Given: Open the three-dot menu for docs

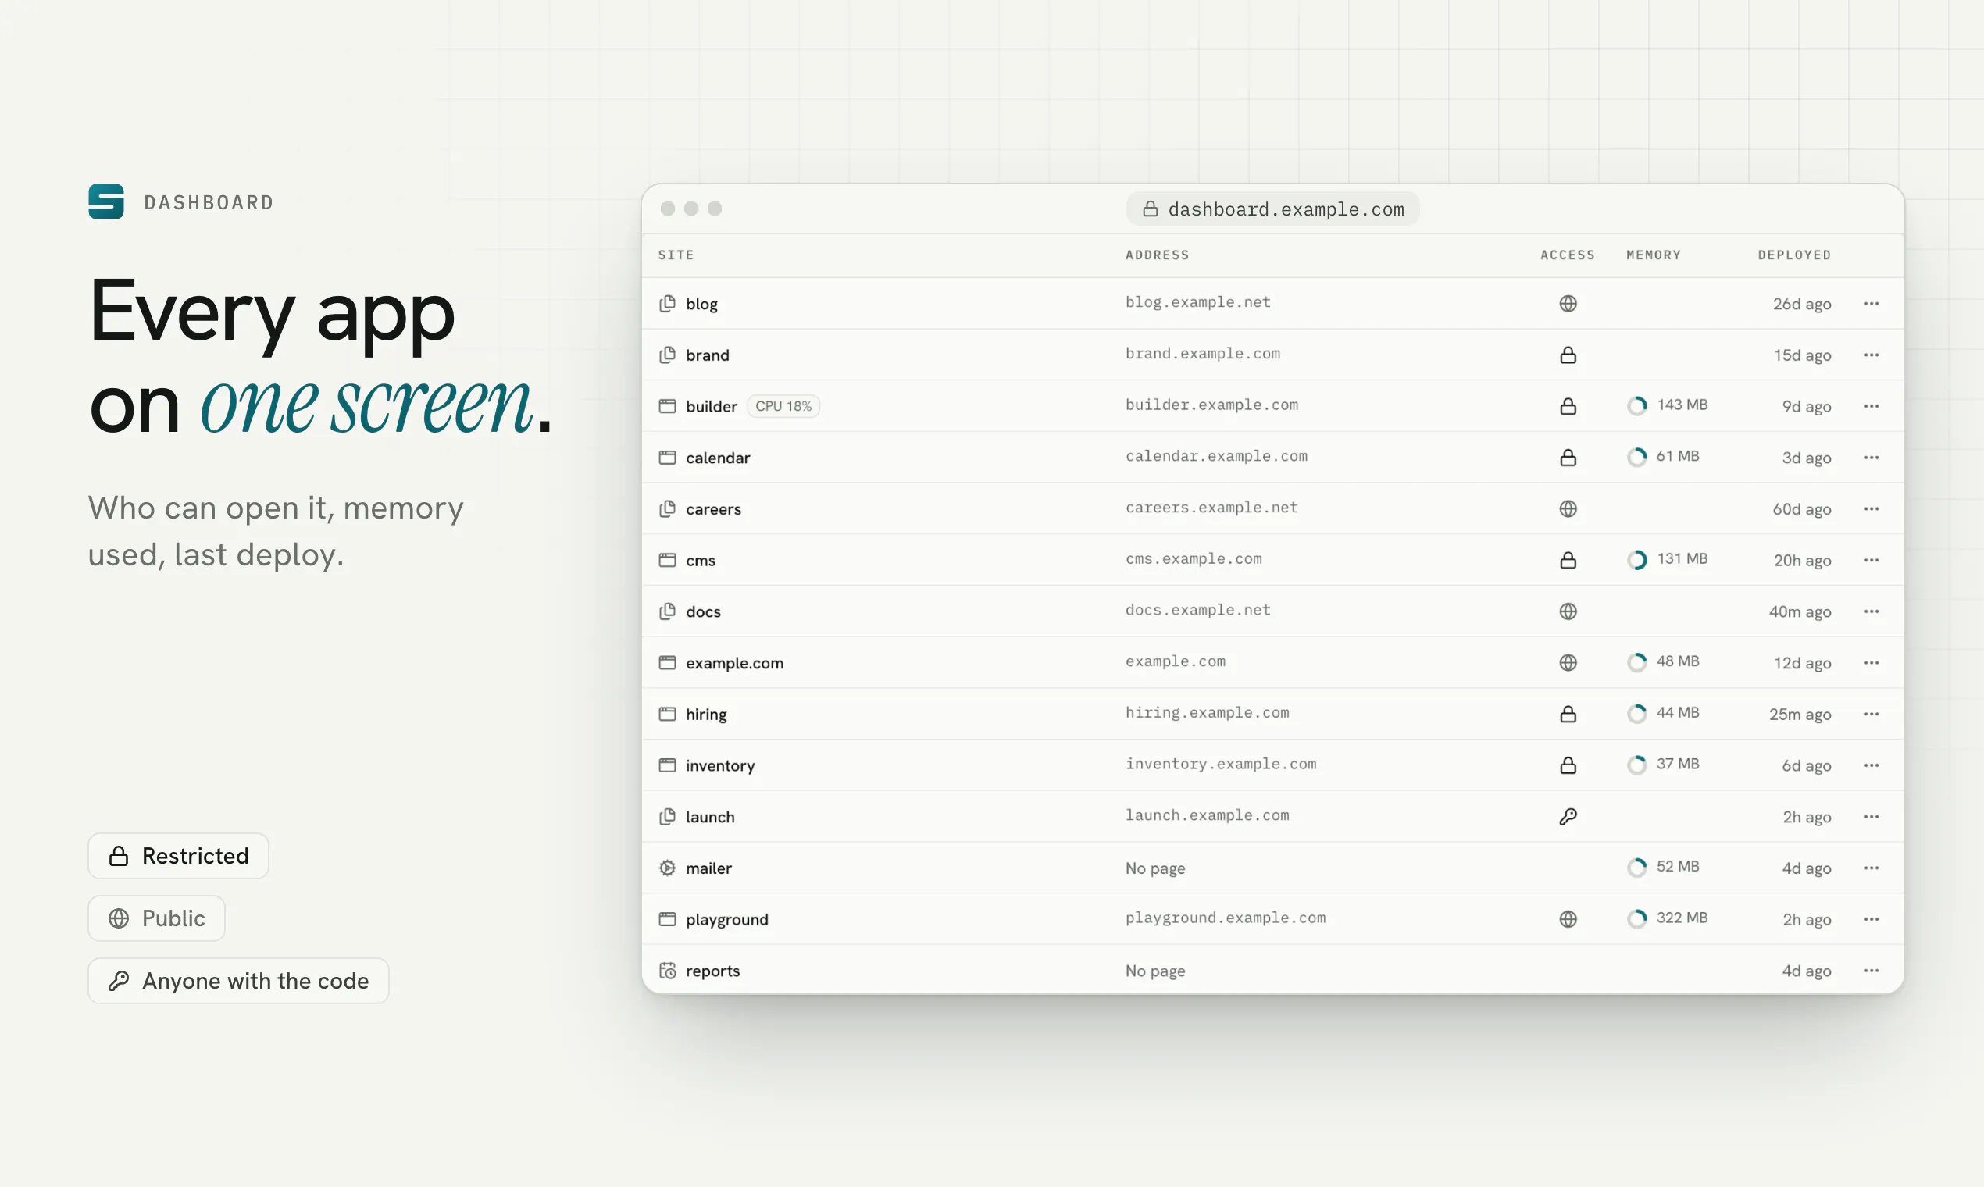Looking at the screenshot, I should coord(1872,611).
